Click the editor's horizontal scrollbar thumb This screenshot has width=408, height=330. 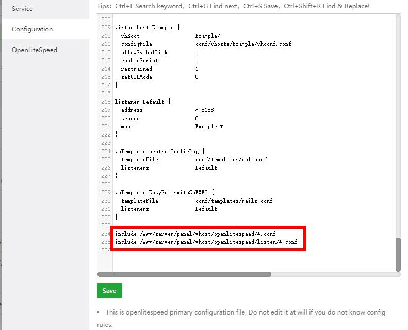point(184,274)
